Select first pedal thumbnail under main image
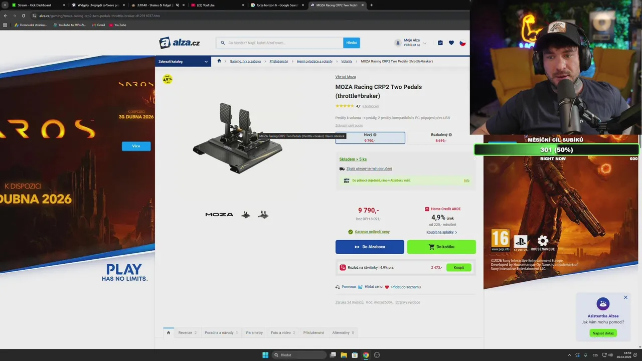Viewport: 642px width, 361px height. coord(246,215)
